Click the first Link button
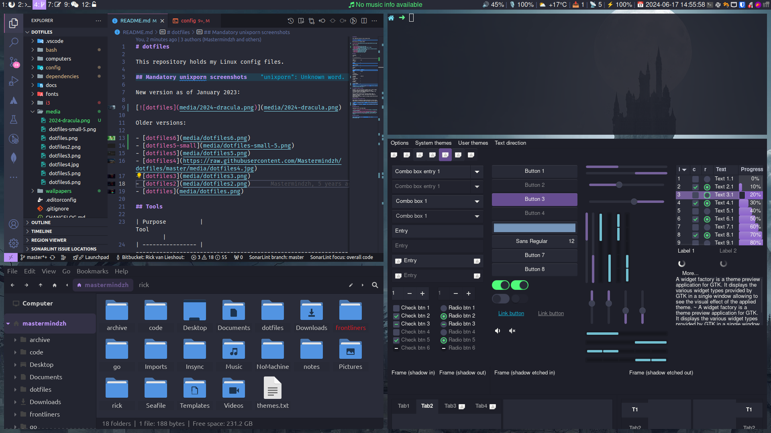Image resolution: width=771 pixels, height=433 pixels. [x=511, y=314]
